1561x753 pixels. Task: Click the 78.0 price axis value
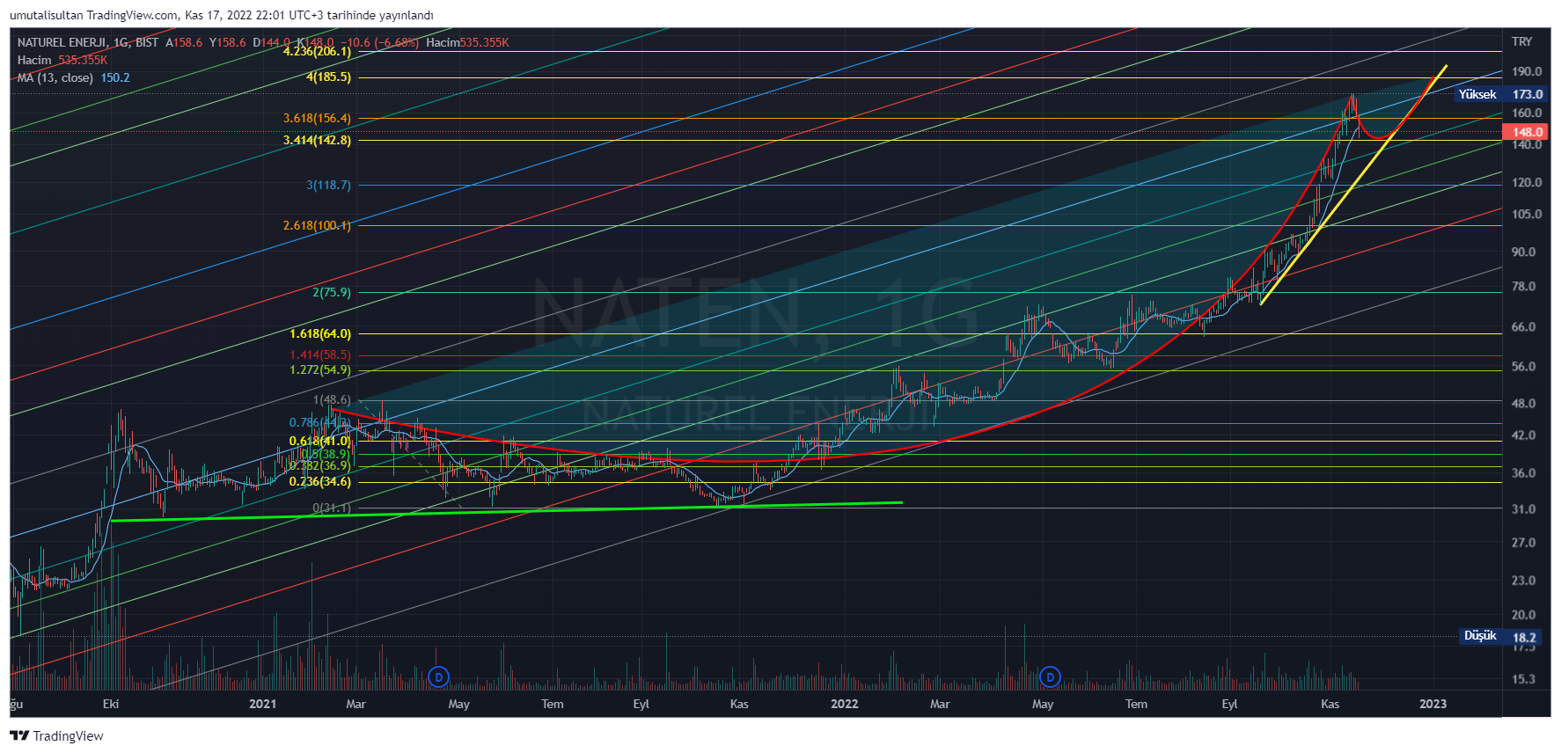[1523, 286]
